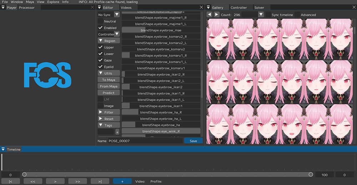357x185 pixels.
Task: Play the timeline with > button
Action: 55,181
